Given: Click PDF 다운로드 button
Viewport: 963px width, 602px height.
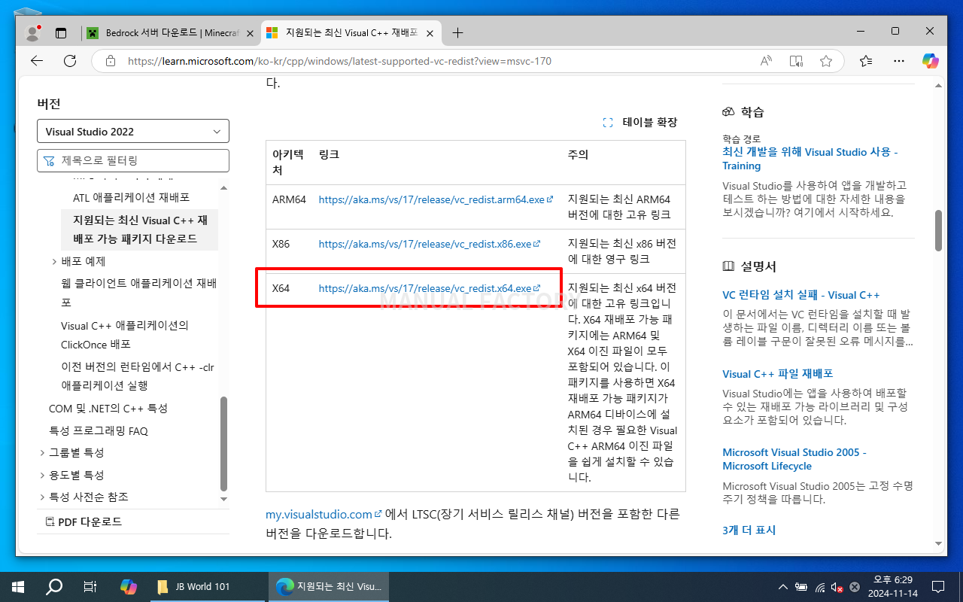Looking at the screenshot, I should (84, 521).
